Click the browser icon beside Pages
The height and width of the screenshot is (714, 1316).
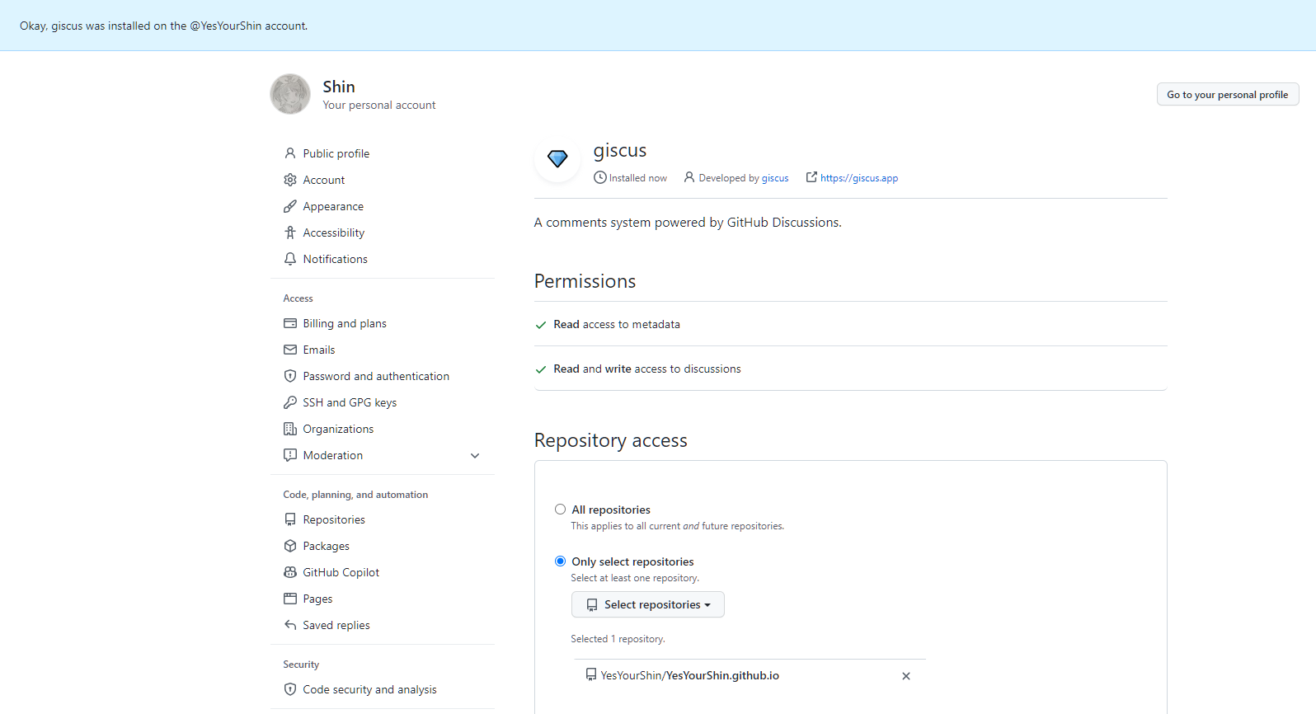coord(290,599)
